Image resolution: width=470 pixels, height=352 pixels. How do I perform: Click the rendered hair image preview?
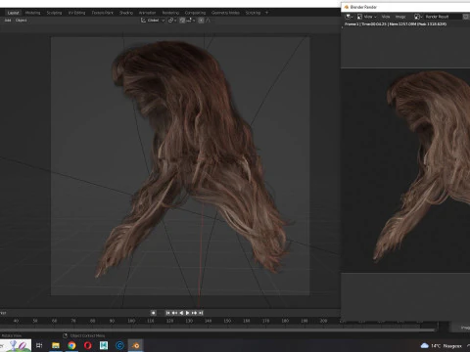pyautogui.click(x=405, y=170)
